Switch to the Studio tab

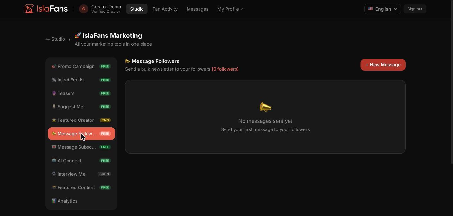coord(137,9)
